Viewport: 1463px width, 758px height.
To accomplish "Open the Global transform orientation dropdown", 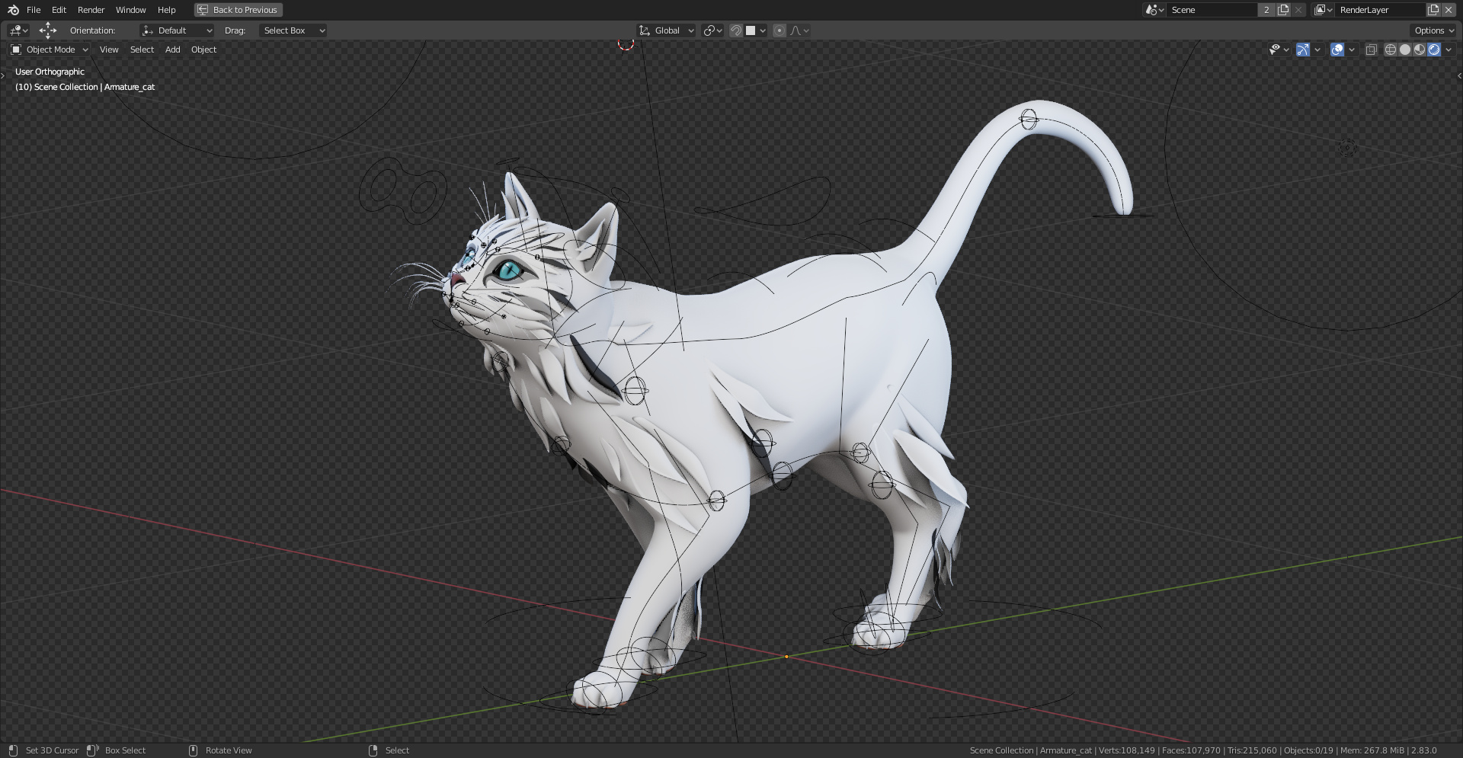I will [667, 30].
